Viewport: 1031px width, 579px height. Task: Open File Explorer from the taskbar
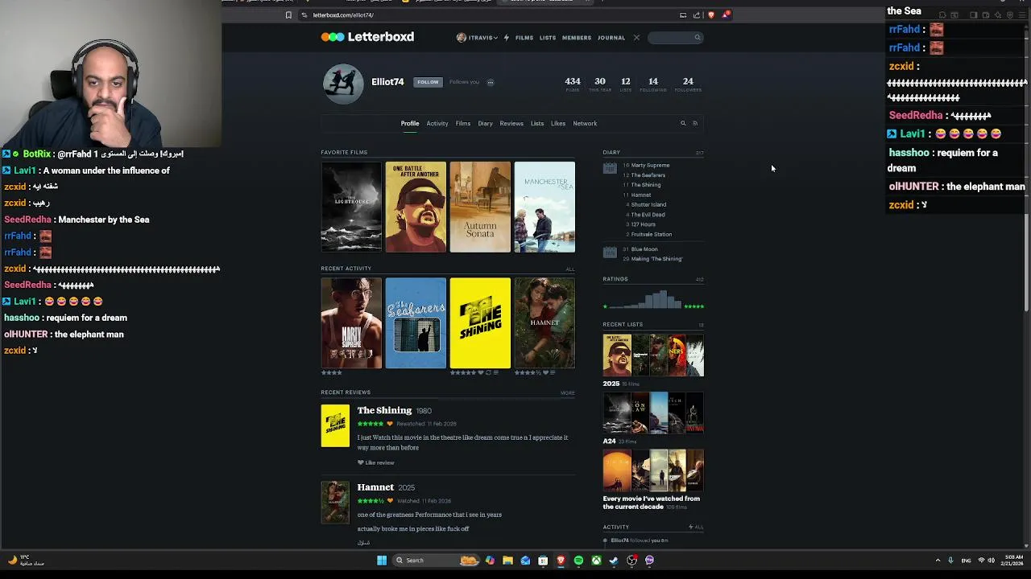tap(507, 561)
